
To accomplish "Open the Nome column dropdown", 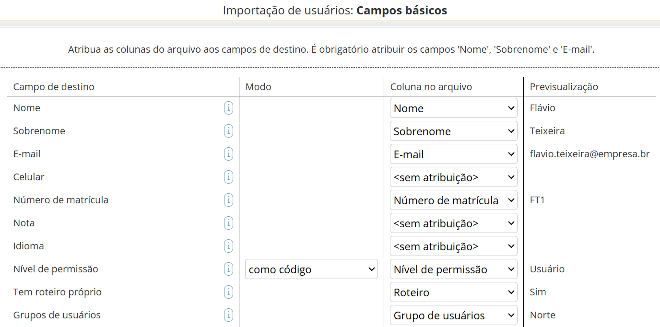I will pos(453,108).
